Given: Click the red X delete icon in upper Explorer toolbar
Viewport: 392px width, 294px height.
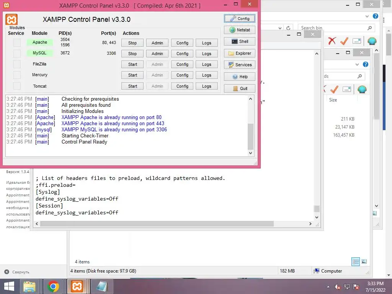Looking at the screenshot, I should [332, 41].
